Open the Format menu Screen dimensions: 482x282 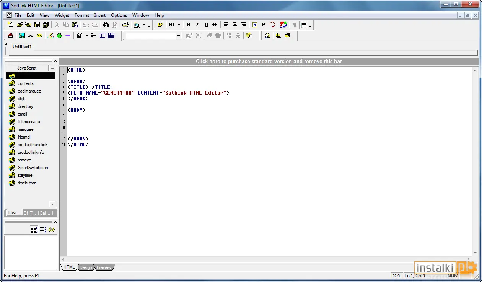(x=82, y=15)
